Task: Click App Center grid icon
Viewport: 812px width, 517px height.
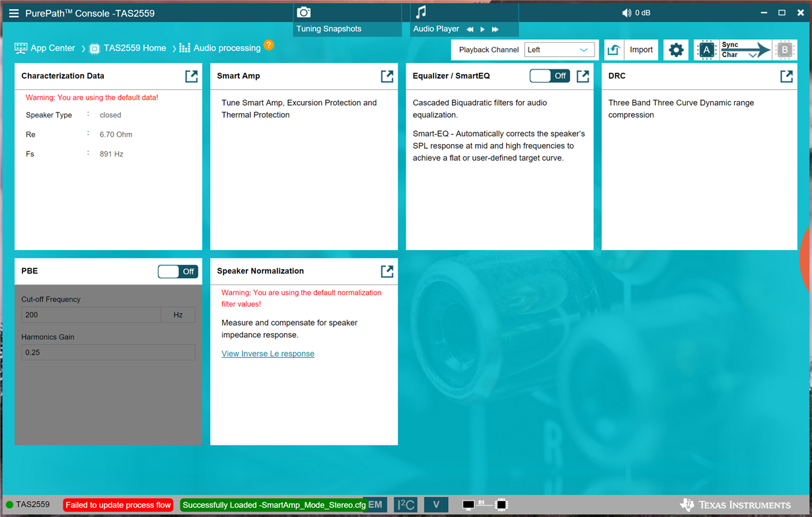Action: click(x=21, y=48)
